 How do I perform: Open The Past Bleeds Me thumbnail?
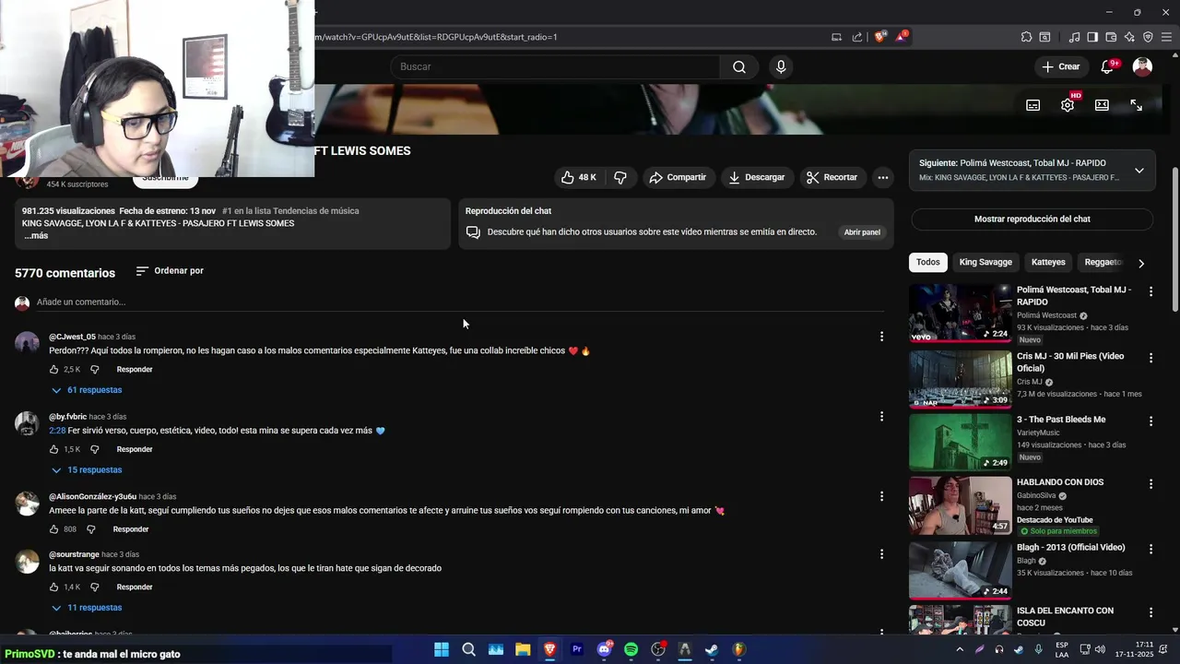[961, 442]
